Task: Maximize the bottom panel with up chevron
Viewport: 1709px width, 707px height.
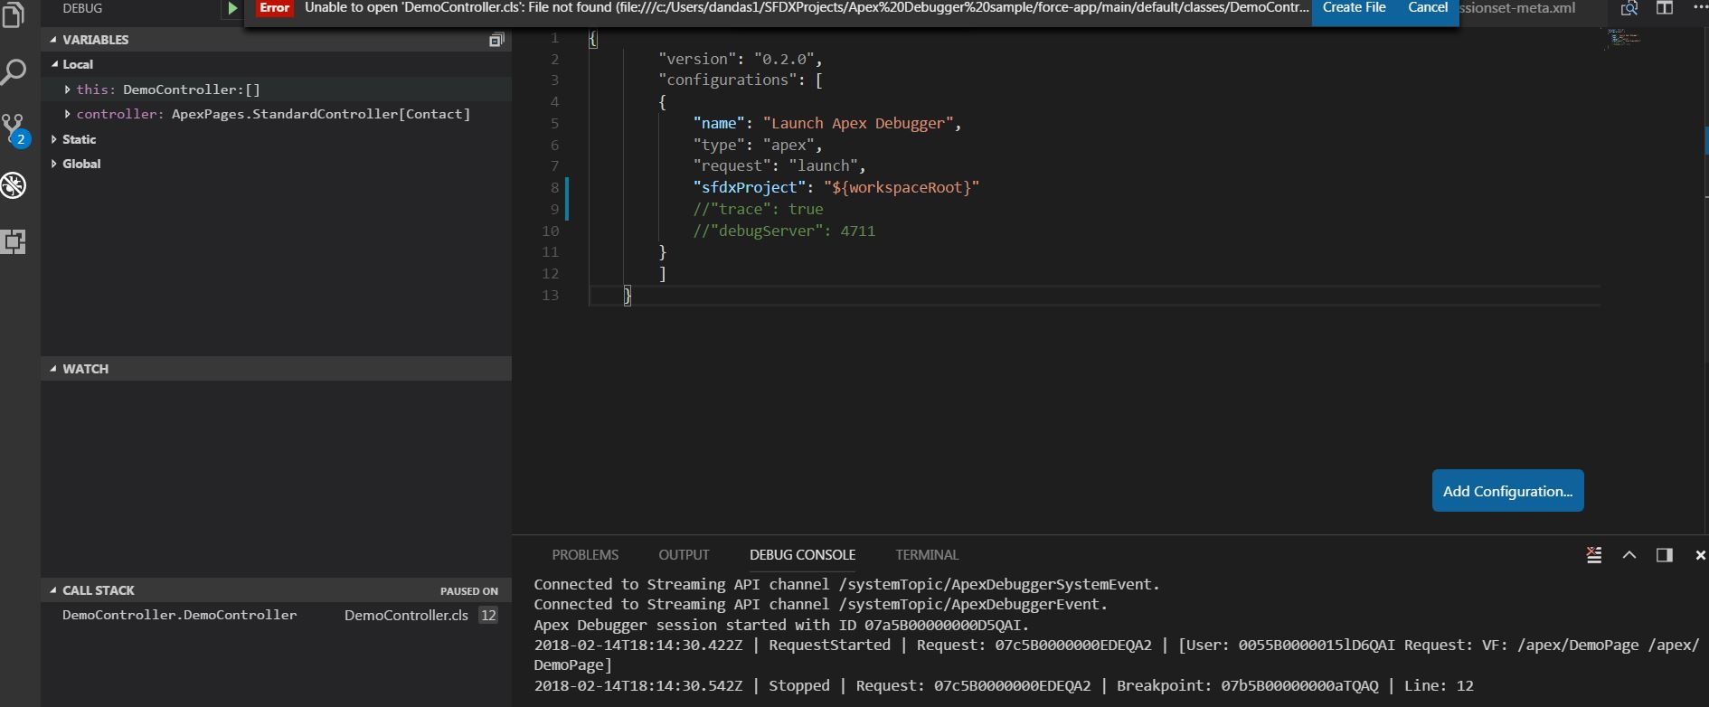Action: [1629, 555]
